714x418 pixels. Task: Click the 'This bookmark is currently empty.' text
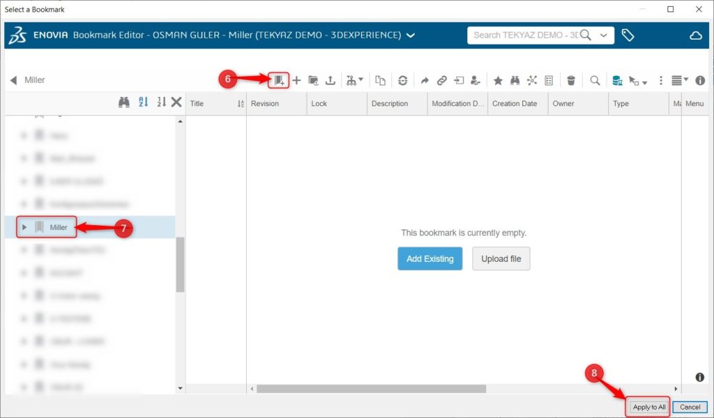click(464, 233)
